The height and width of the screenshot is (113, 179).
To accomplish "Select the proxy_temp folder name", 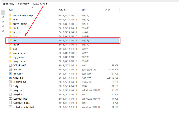I will 19,53.
